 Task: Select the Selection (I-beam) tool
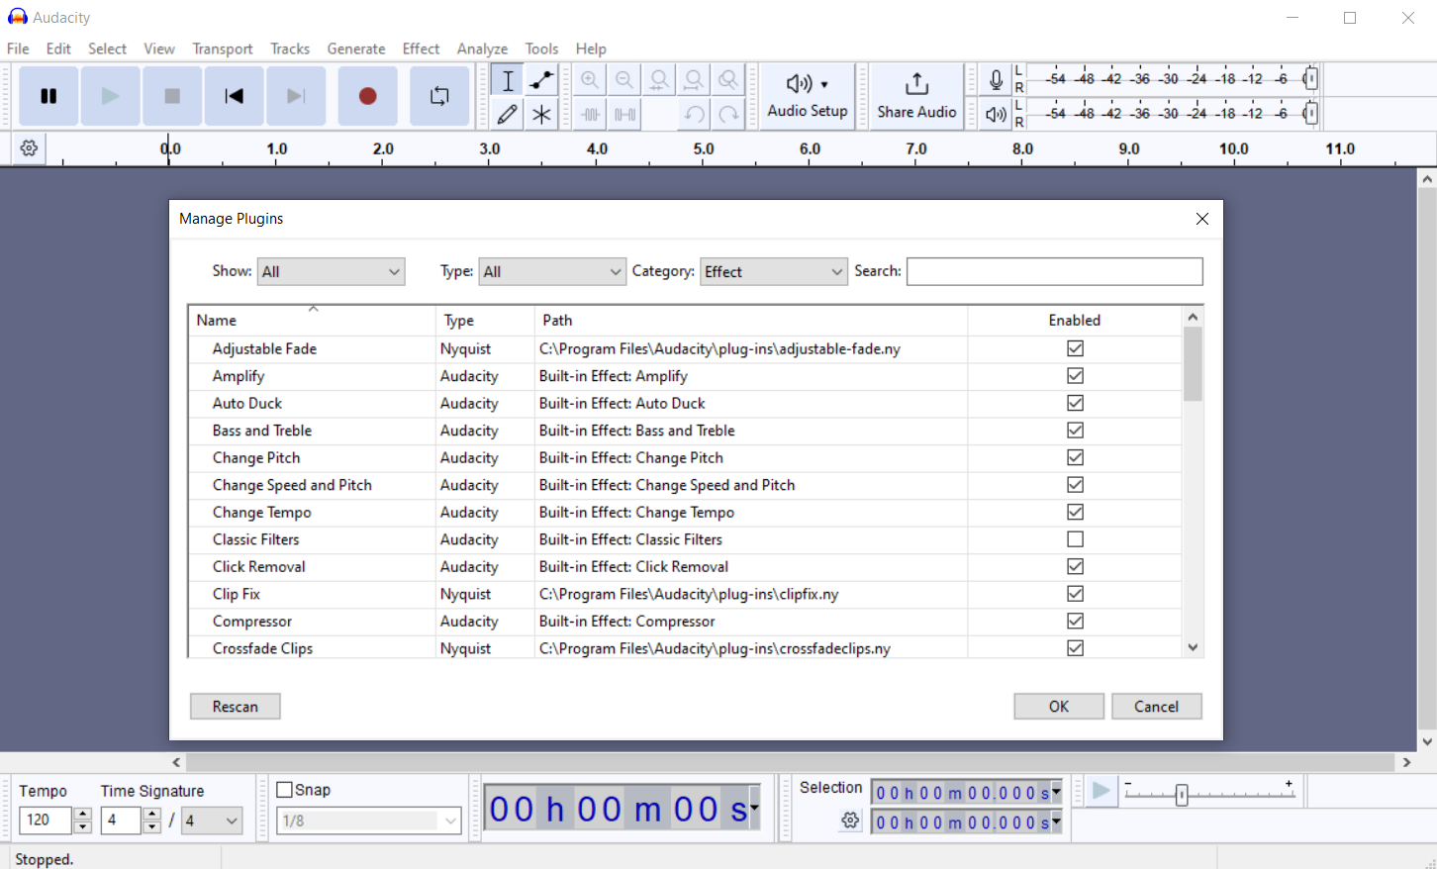click(x=508, y=80)
